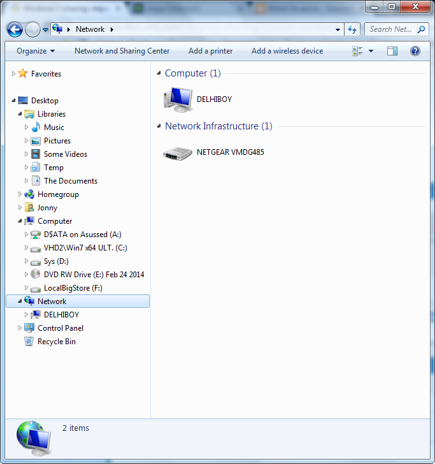Open Help with the question mark icon

(415, 51)
